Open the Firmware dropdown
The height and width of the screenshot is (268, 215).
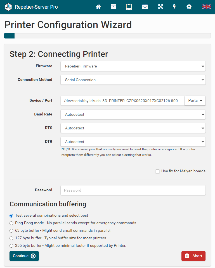(133, 66)
